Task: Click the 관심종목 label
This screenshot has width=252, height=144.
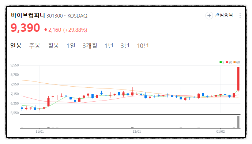Action: pos(224,15)
